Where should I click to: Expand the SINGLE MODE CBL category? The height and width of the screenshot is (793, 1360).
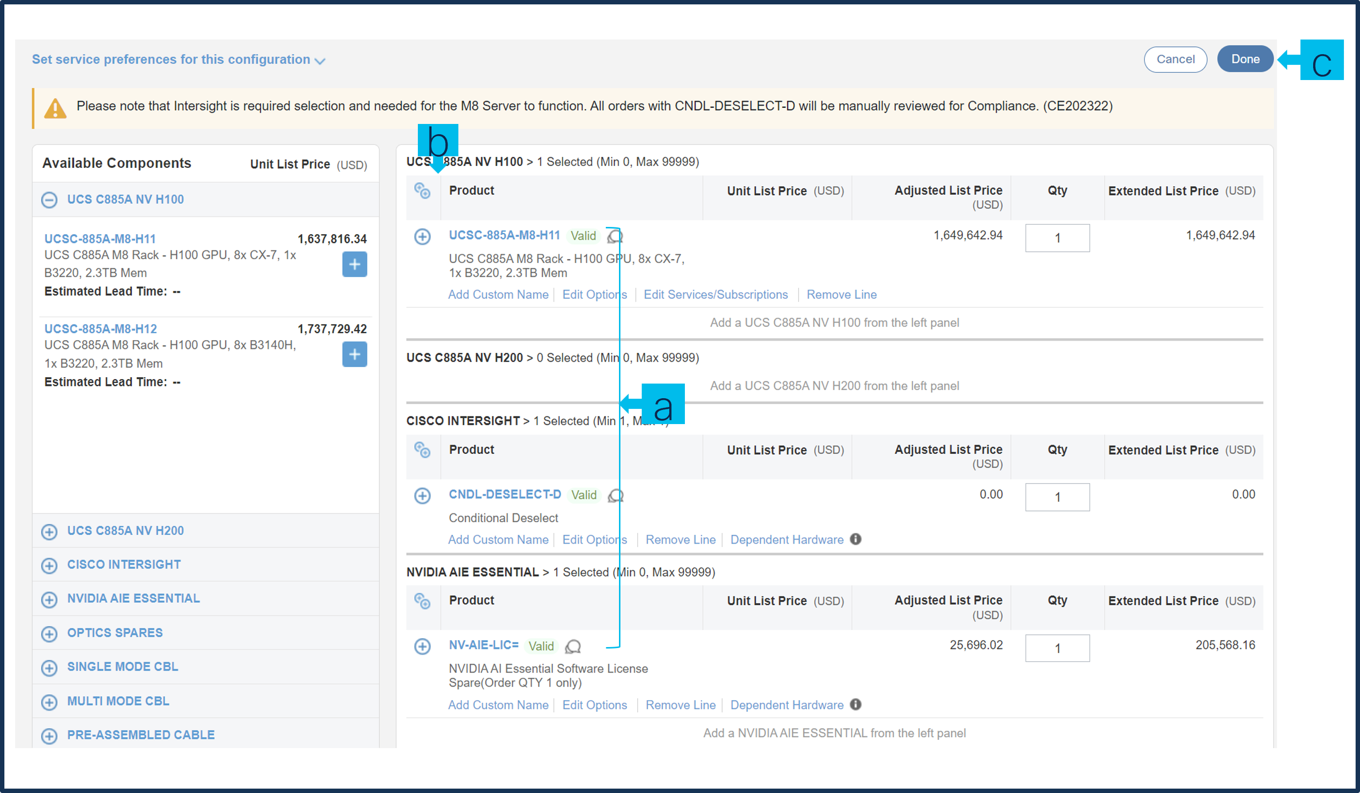tap(49, 668)
